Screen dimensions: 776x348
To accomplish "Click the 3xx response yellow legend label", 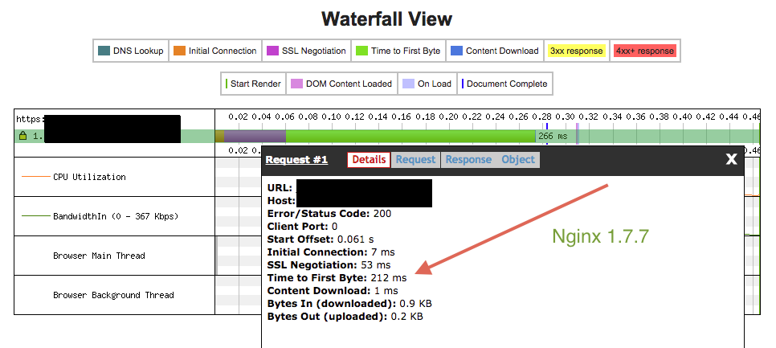I will pos(575,51).
